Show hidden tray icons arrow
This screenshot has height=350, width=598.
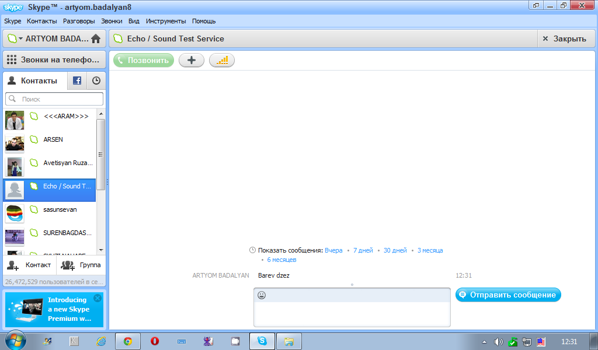point(484,342)
